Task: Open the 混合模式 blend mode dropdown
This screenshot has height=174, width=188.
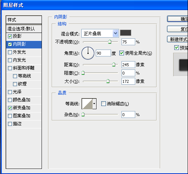Action: point(100,33)
